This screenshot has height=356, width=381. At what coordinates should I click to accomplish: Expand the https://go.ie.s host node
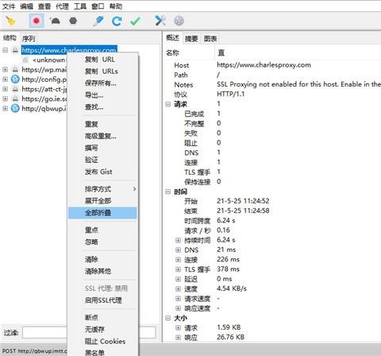point(5,99)
